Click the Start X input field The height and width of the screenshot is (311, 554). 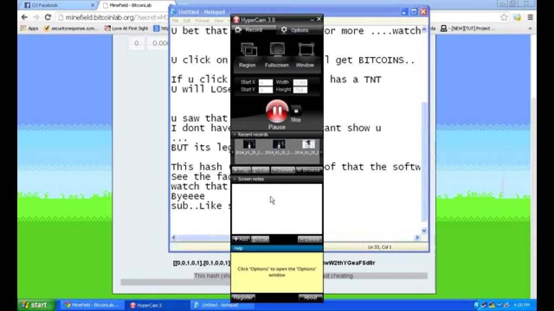[x=266, y=83]
